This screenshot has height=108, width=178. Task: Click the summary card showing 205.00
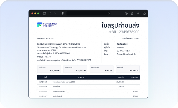[x=102, y=69]
